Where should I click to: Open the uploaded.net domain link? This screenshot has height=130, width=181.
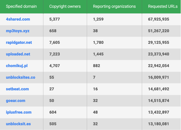click(x=18, y=54)
